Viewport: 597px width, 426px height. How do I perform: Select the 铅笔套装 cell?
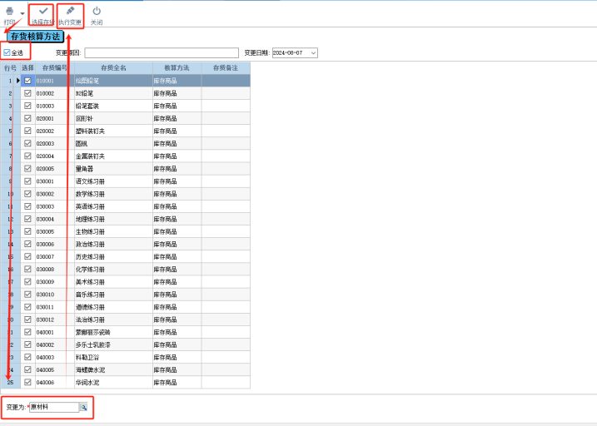tap(113, 106)
